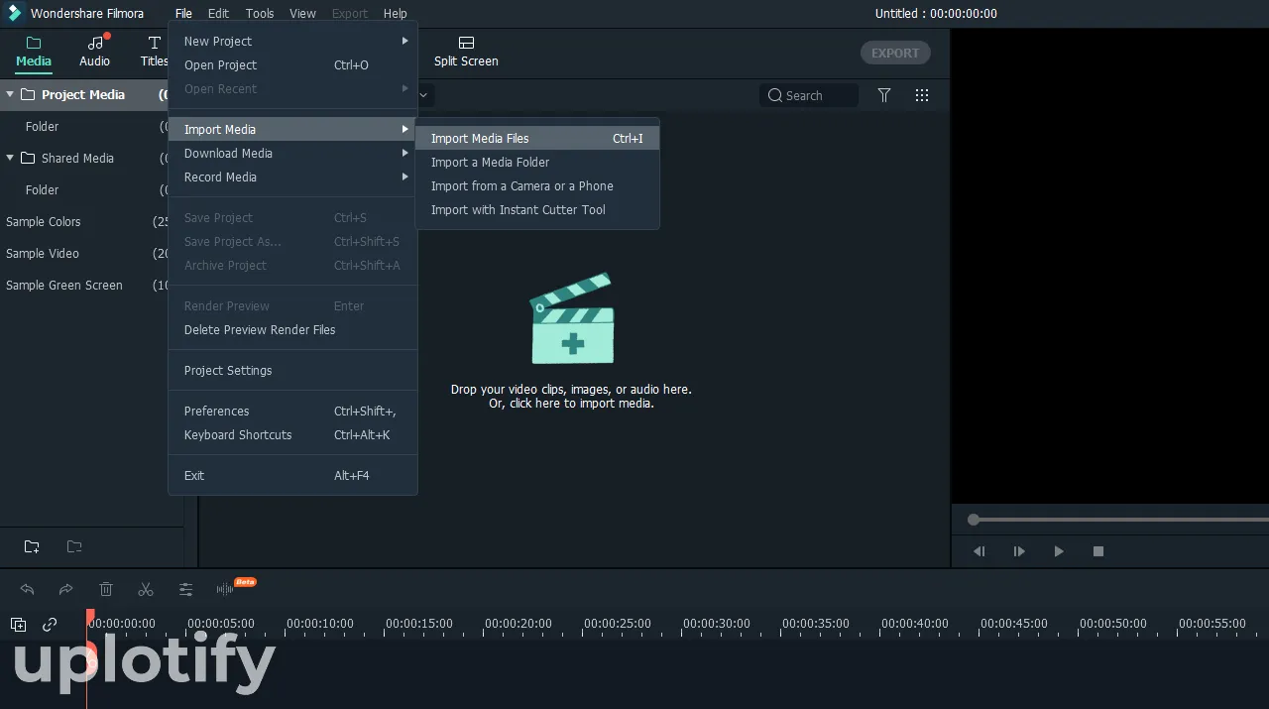The height and width of the screenshot is (709, 1269).
Task: Open the View menu
Action: (302, 14)
